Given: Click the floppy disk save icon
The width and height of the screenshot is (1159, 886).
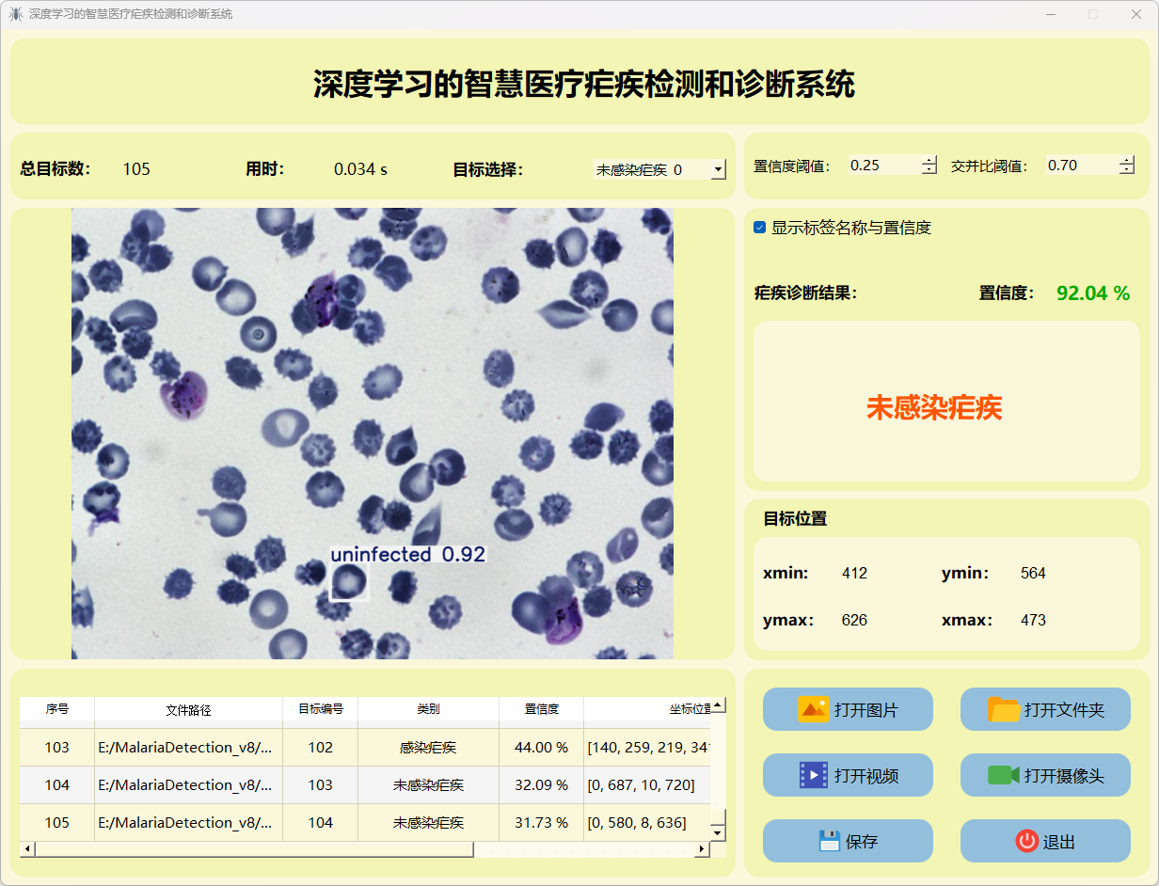Looking at the screenshot, I should (x=829, y=841).
